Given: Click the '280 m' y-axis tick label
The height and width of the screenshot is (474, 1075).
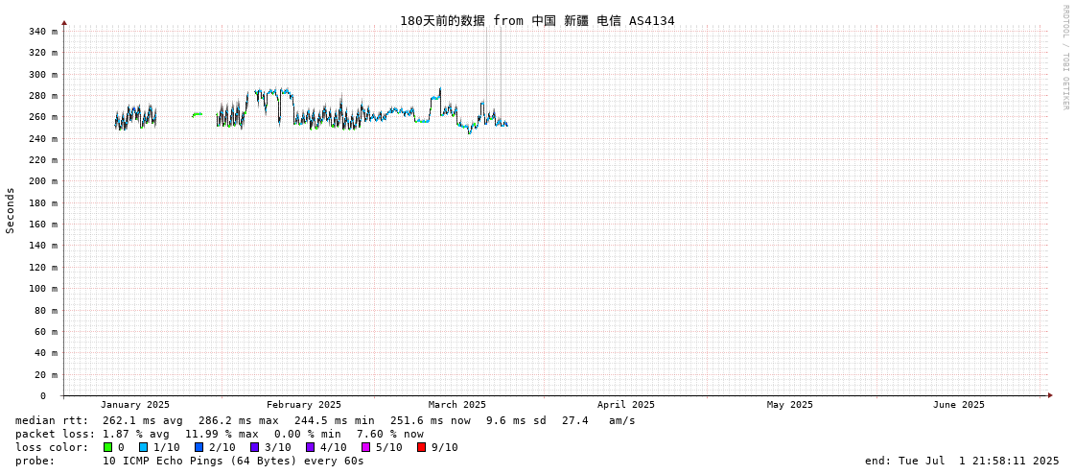Looking at the screenshot, I should click(43, 95).
